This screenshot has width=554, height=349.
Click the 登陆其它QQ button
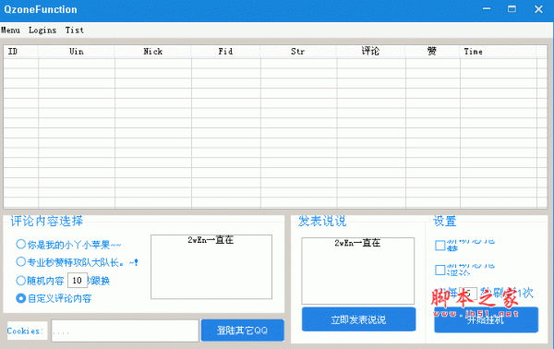242,331
